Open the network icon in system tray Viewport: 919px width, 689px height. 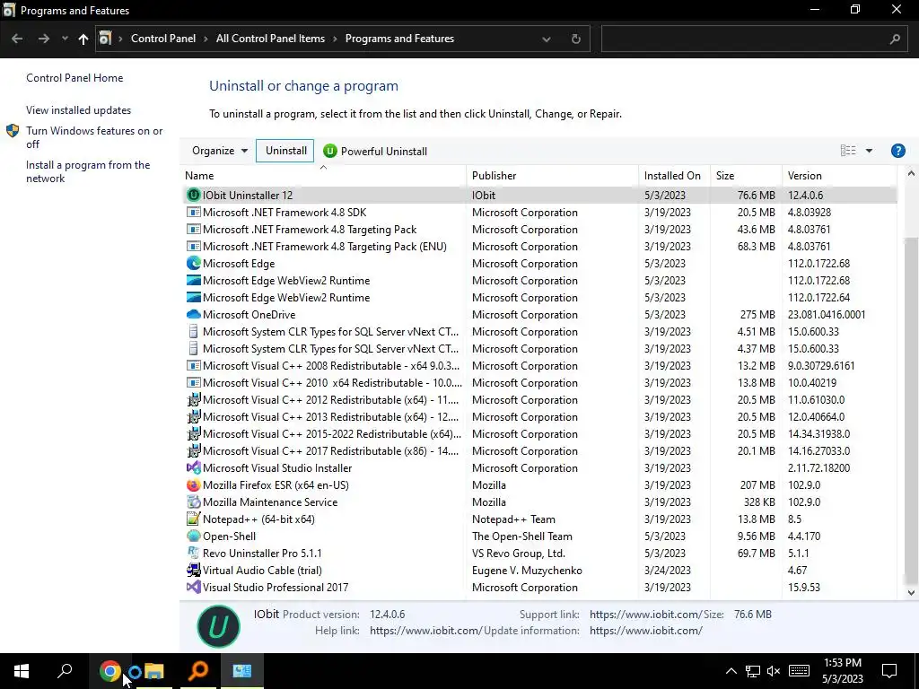pyautogui.click(x=753, y=671)
